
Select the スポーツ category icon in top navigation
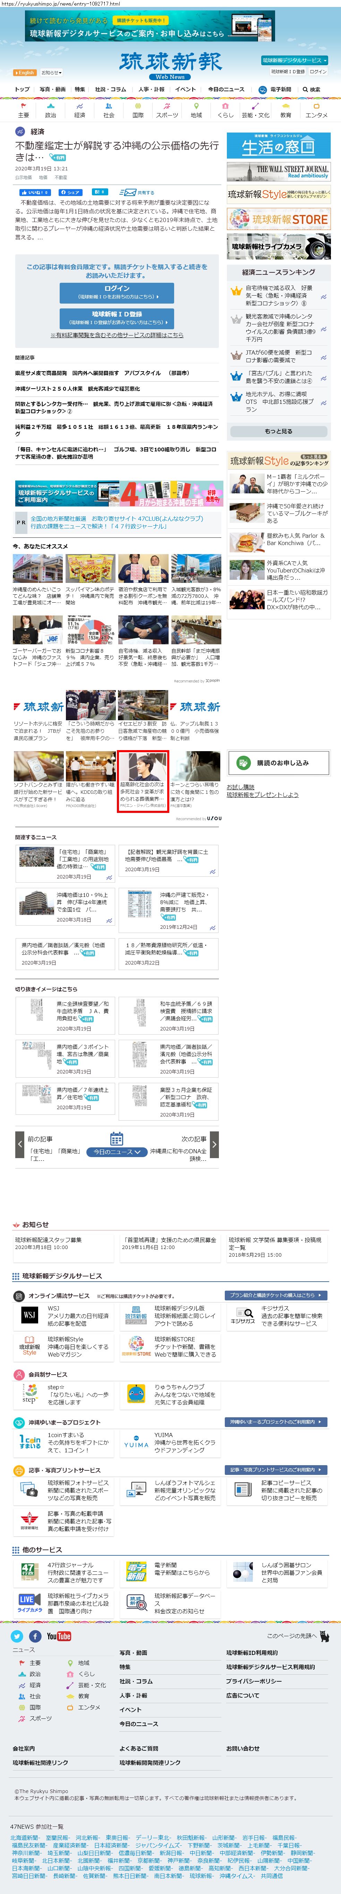coord(167,110)
